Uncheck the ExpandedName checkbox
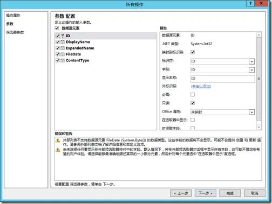This screenshot has height=204, width=272. click(x=58, y=48)
